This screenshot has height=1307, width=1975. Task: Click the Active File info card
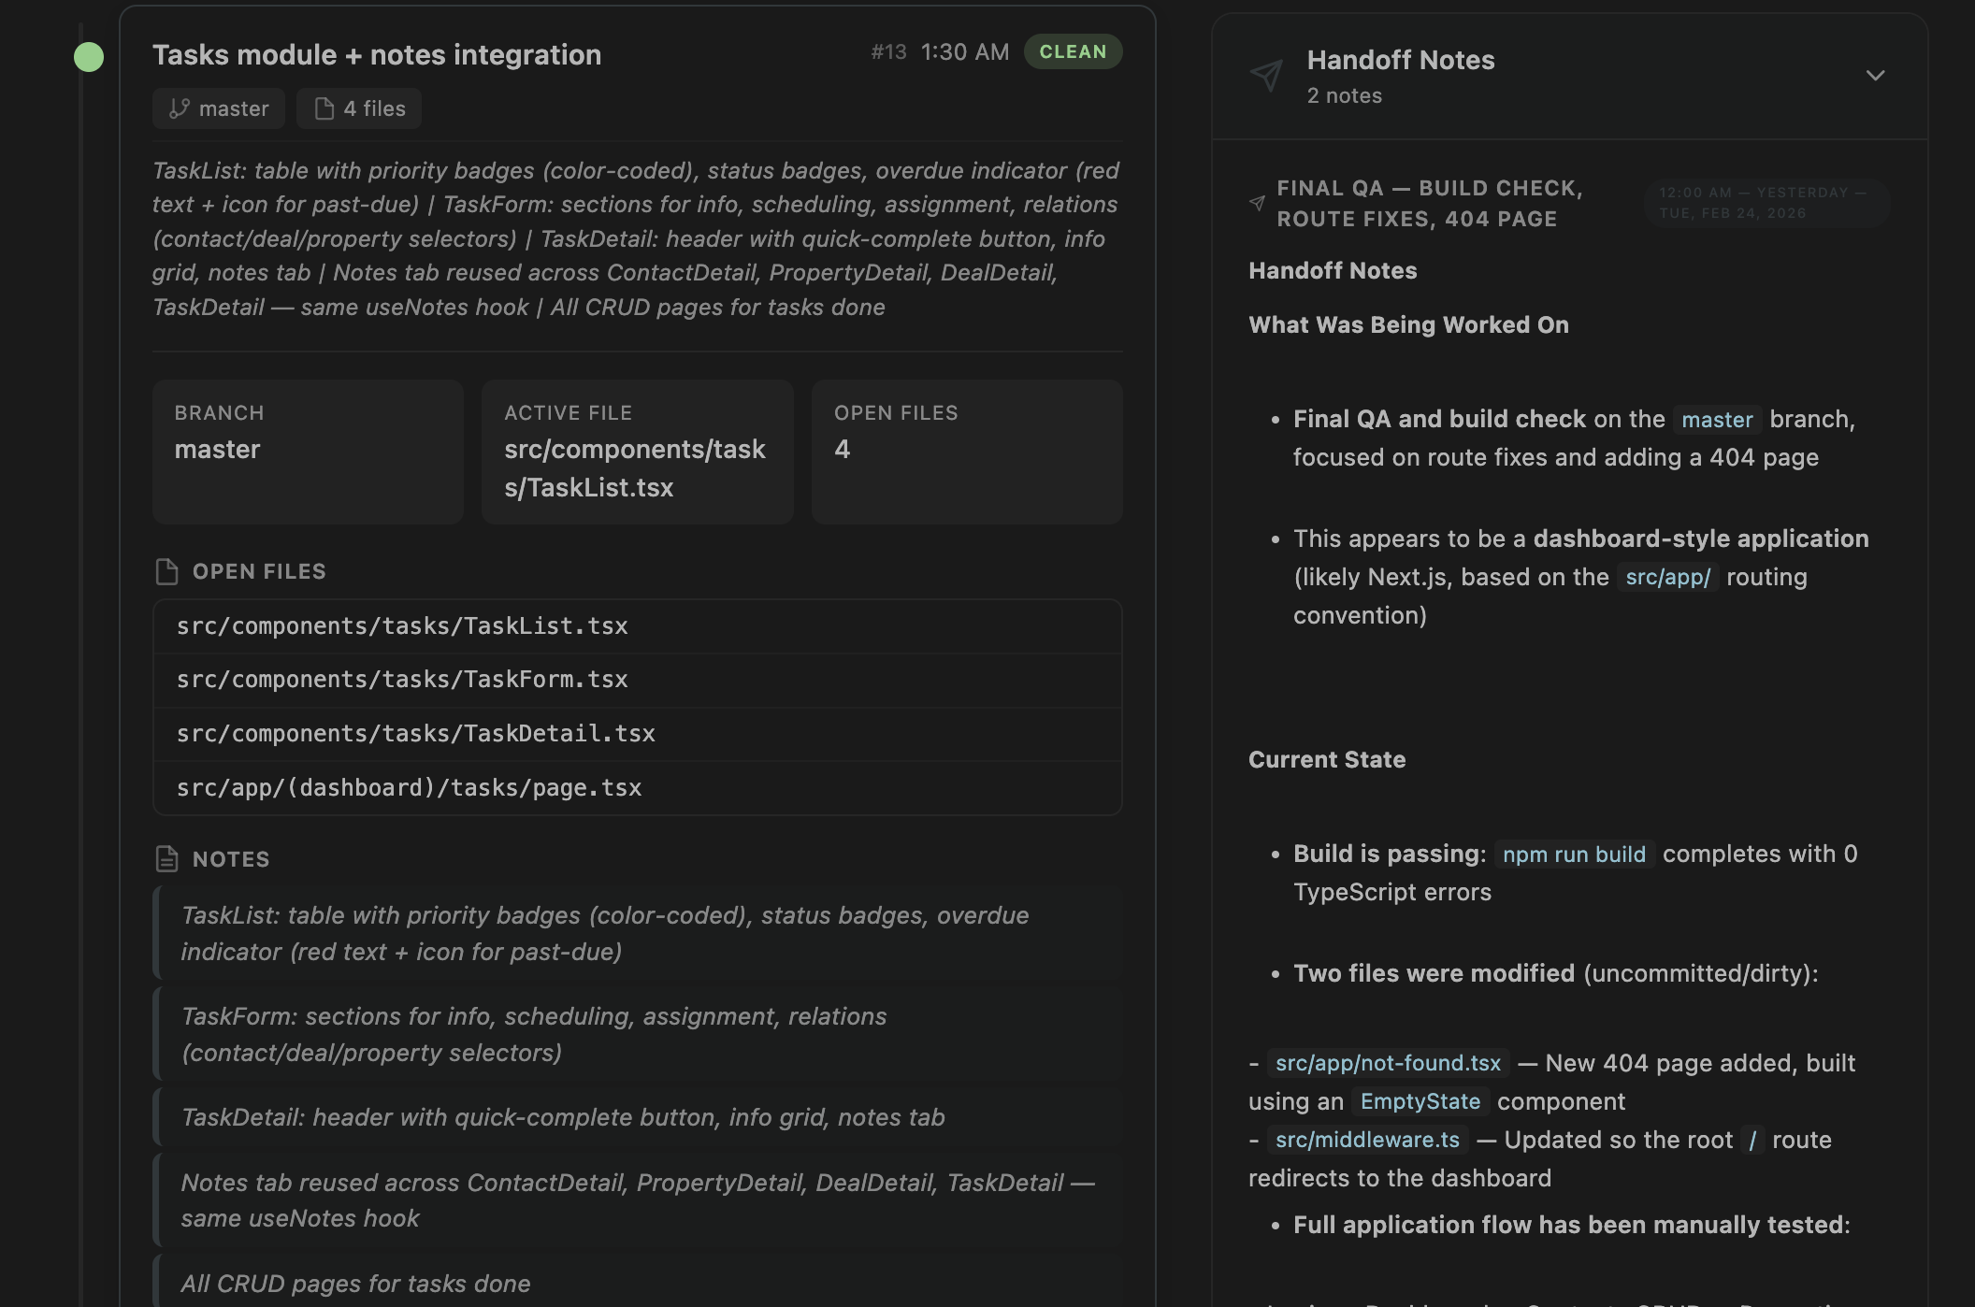(637, 452)
